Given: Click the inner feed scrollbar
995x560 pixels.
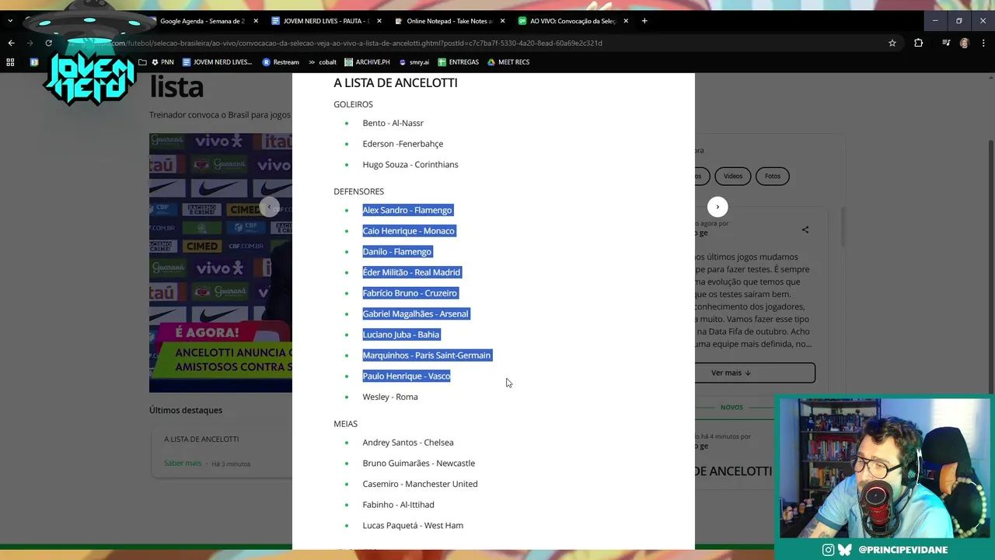Looking at the screenshot, I should click(843, 226).
